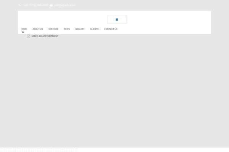Navigate to the CLIENTS page
The height and width of the screenshot is (152, 229).
tap(94, 29)
